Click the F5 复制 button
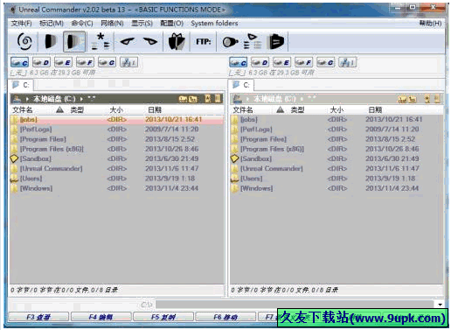Image resolution: width=451 pixels, height=330 pixels. click(x=163, y=317)
